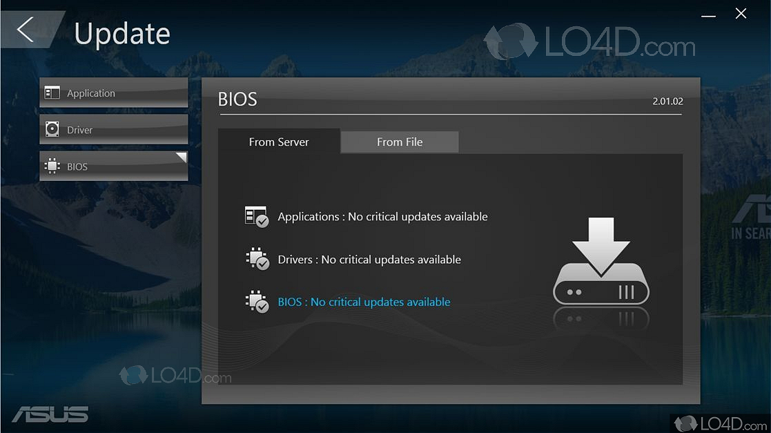Click the BIOS chip icon in sidebar
771x433 pixels.
[52, 166]
